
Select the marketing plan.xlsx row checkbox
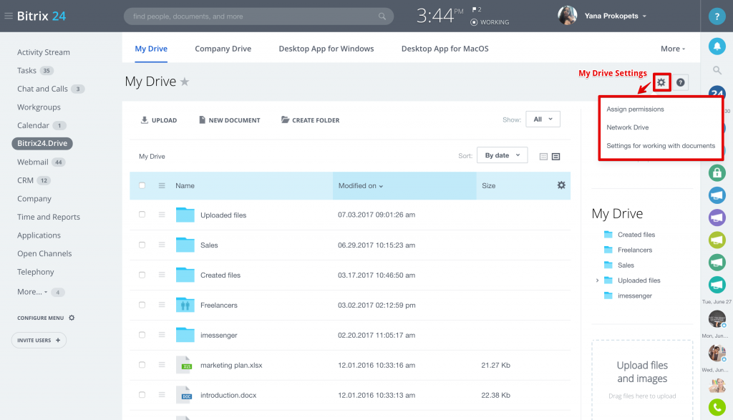[142, 365]
